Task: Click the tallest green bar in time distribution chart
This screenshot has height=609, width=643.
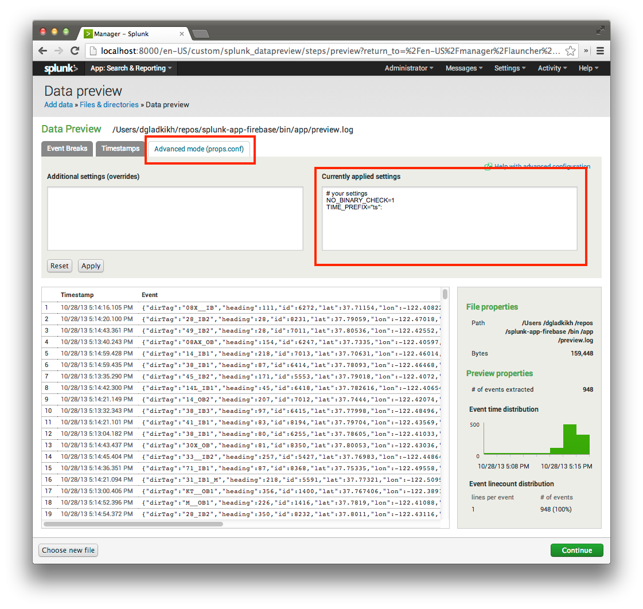Action: tap(570, 439)
